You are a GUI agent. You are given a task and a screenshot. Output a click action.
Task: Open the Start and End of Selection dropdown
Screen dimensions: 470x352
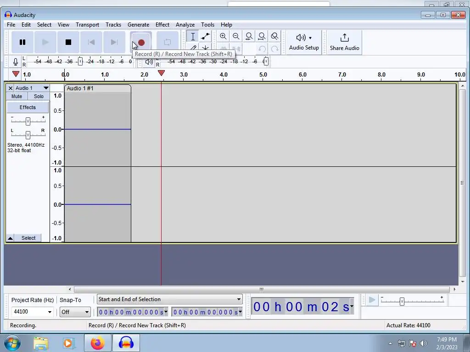[170, 299]
